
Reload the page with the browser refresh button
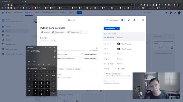point(8,5)
